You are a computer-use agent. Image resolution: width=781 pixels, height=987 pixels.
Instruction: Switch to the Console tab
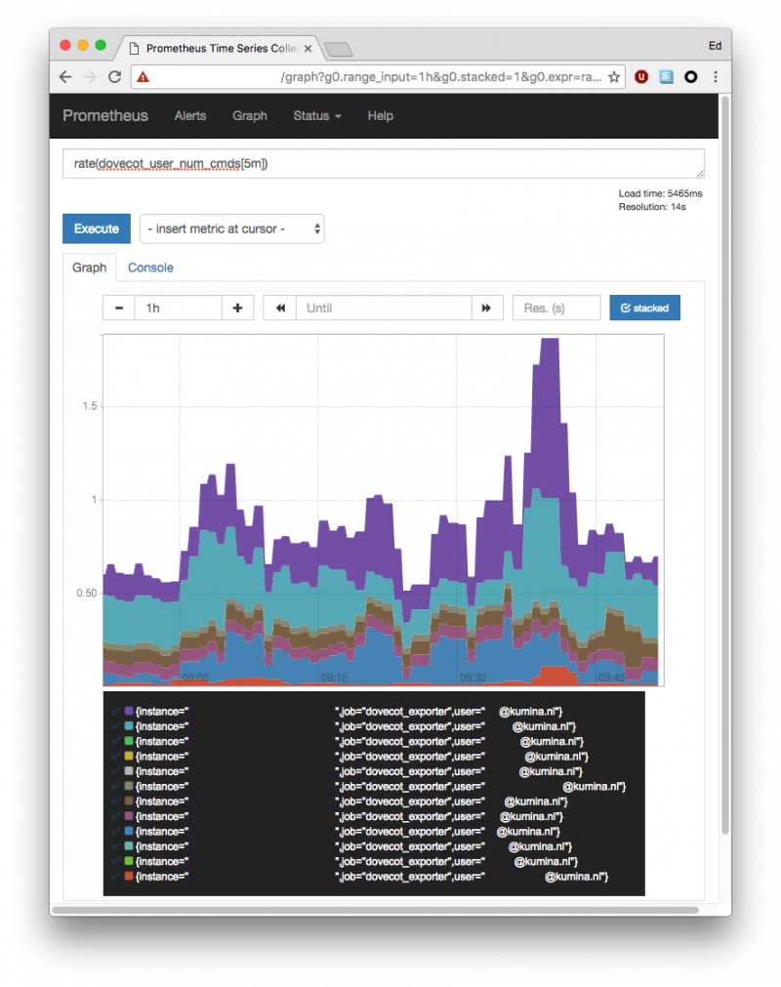150,267
